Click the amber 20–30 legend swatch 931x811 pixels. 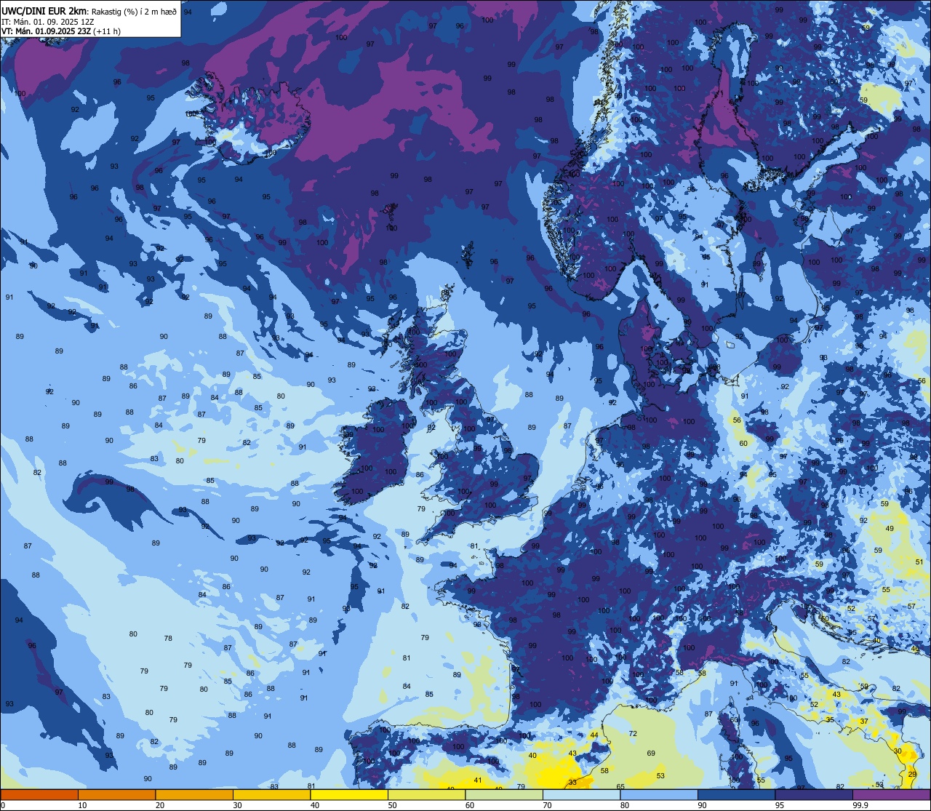[x=194, y=795]
